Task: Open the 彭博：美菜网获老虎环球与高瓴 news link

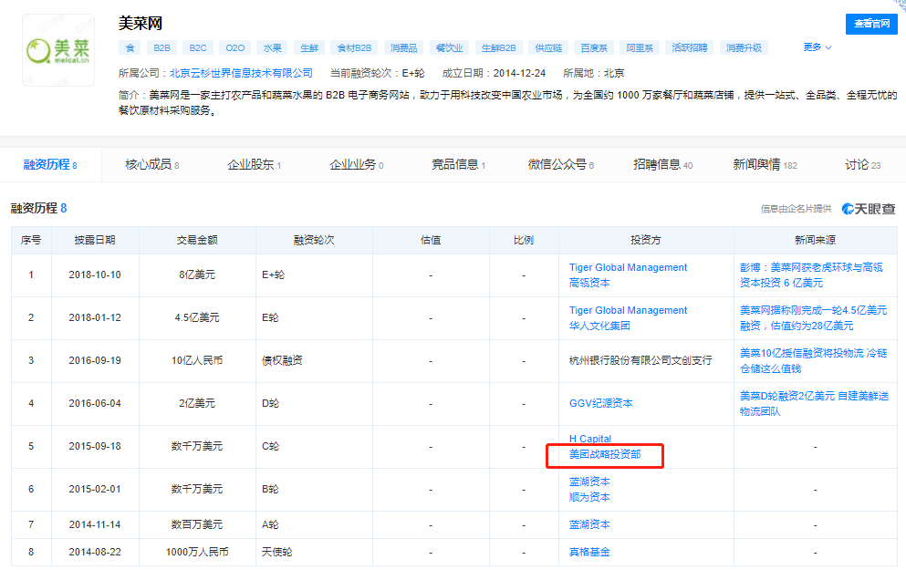Action: pos(811,275)
